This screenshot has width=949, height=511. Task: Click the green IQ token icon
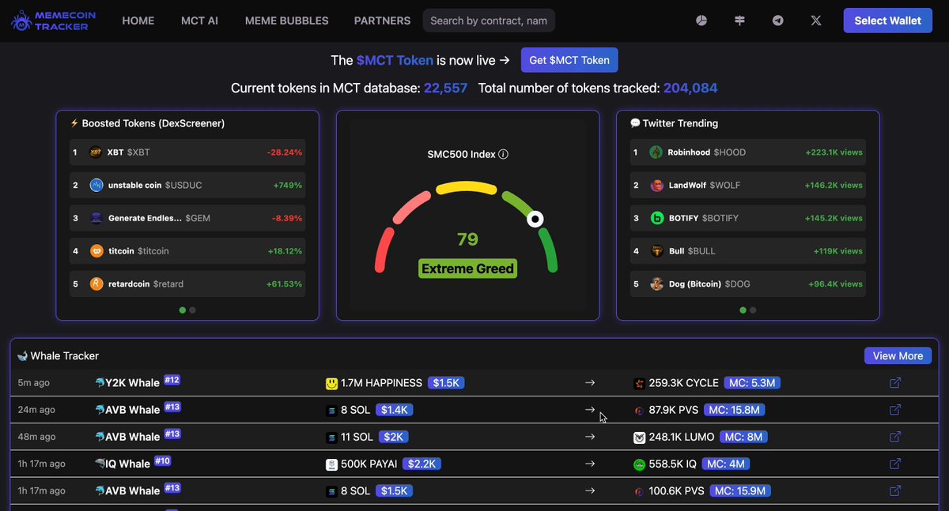pos(639,464)
